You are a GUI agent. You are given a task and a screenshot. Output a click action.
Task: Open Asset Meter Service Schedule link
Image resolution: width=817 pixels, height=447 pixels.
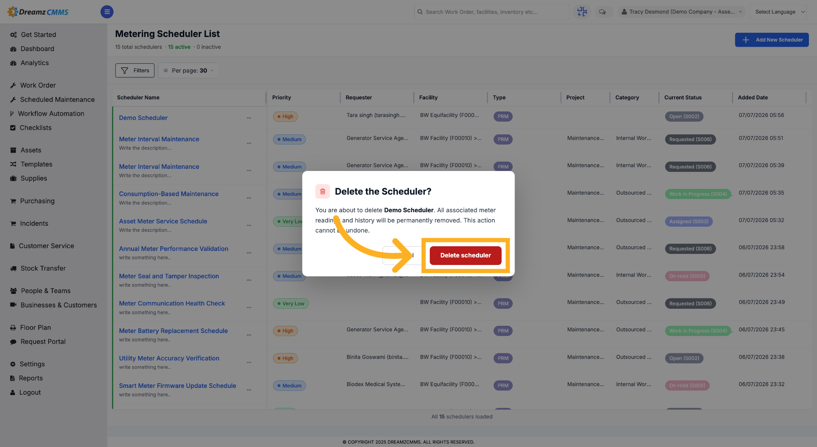pos(163,221)
